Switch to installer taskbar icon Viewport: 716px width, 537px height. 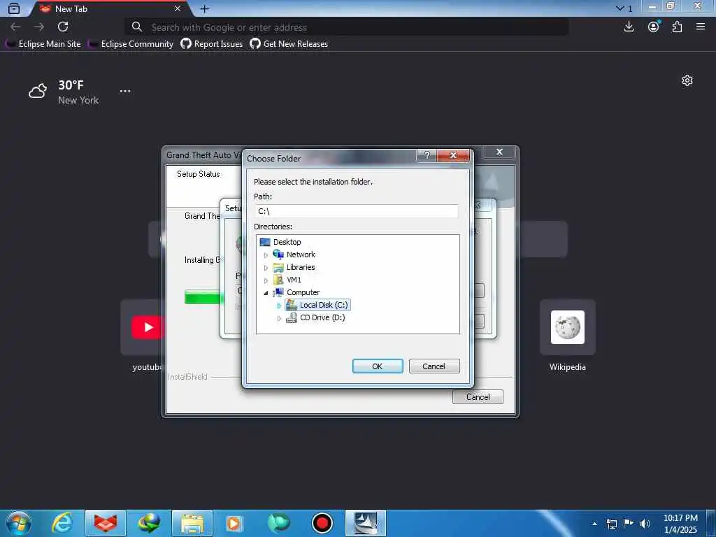[365, 523]
